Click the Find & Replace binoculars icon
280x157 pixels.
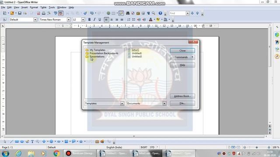click(128, 13)
